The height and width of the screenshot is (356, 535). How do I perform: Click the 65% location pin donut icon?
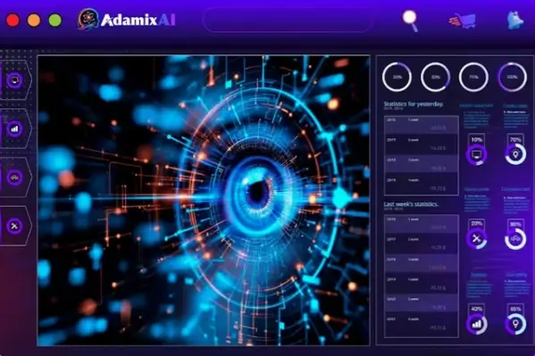tap(515, 324)
